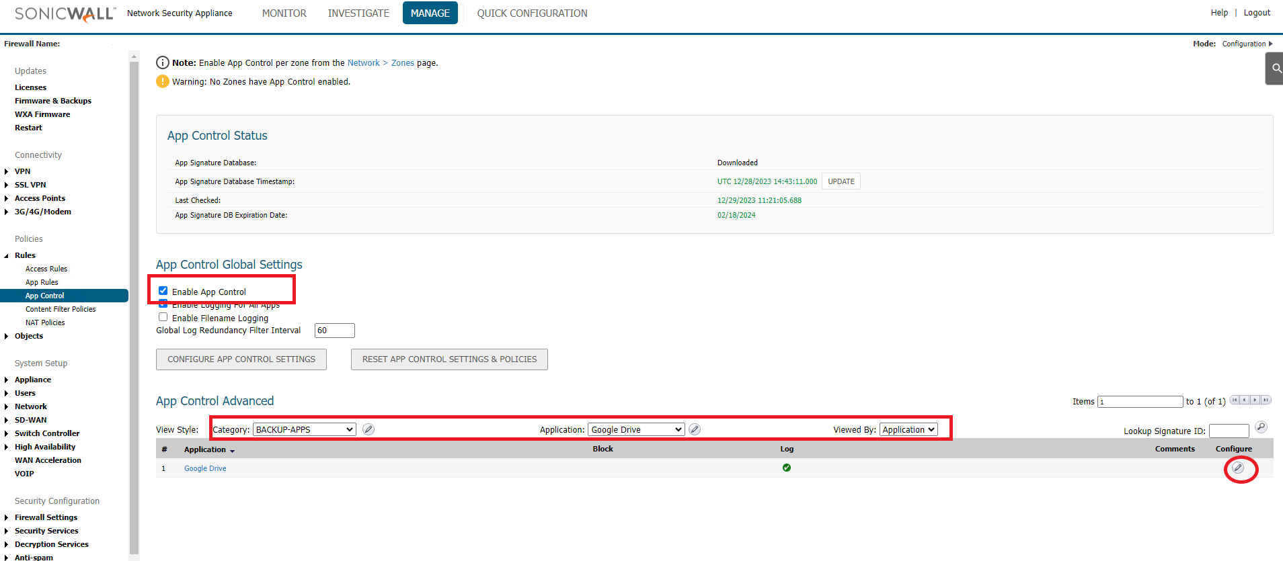Go to the previous page of items
The image size is (1283, 561).
[x=1245, y=400]
